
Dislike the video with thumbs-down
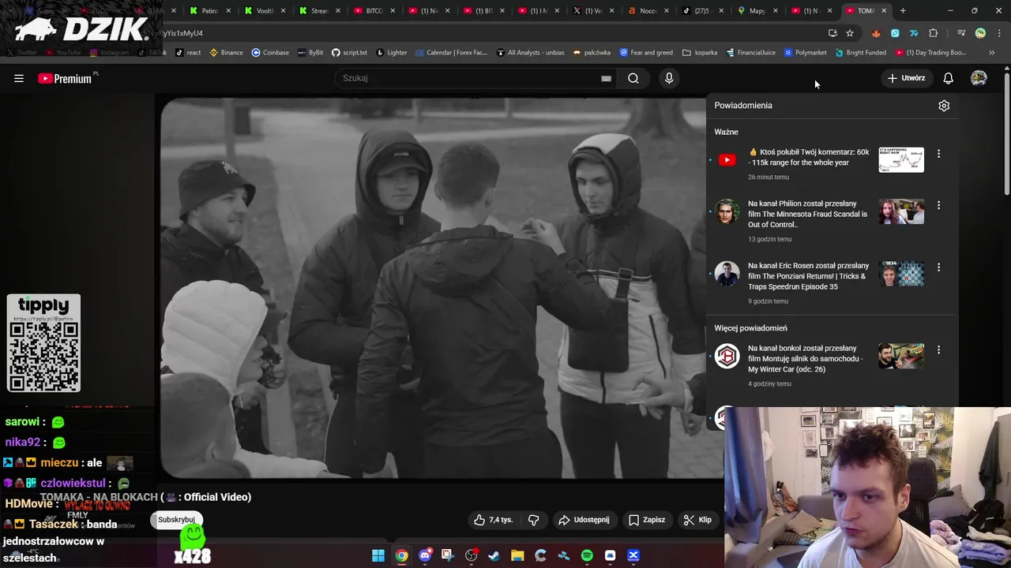pyautogui.click(x=534, y=520)
